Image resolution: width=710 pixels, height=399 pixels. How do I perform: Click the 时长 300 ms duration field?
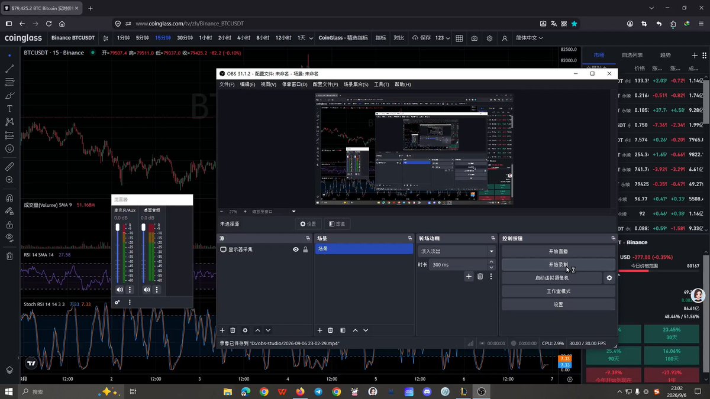pyautogui.click(x=457, y=265)
